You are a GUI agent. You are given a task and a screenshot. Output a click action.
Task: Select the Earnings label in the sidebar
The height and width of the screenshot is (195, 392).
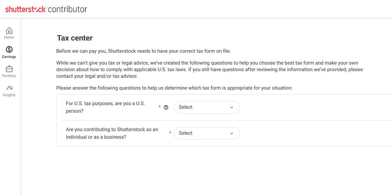[x=9, y=57]
